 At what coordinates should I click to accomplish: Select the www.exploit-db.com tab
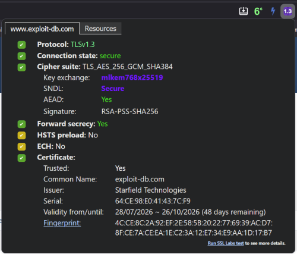[42, 29]
